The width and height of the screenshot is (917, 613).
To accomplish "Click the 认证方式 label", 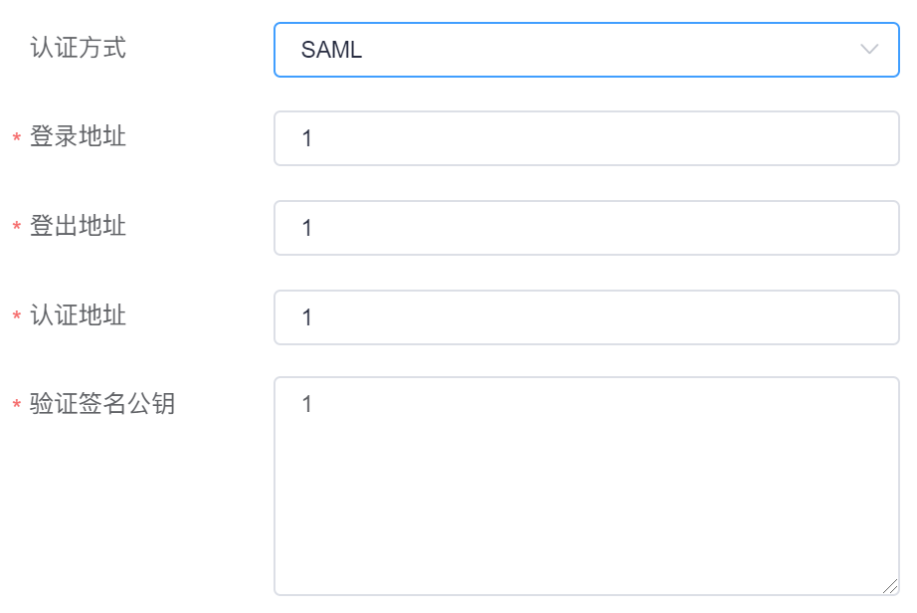I will [x=79, y=48].
